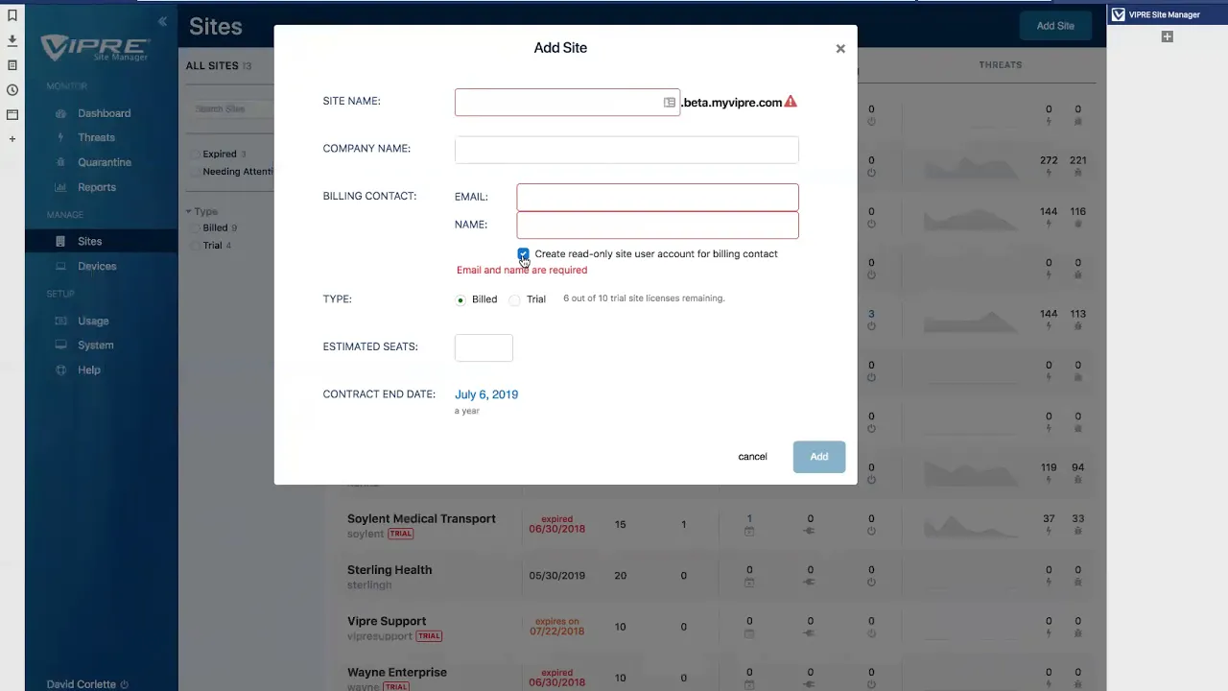This screenshot has height=691, width=1228.
Task: Click the System monitor icon in sidebar
Action: pos(61,345)
